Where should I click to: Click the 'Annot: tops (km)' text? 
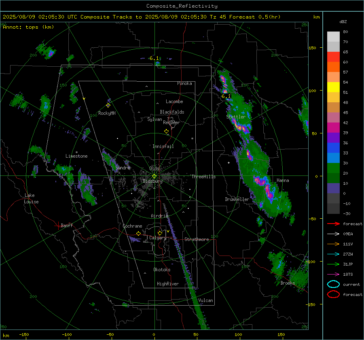click(28, 27)
